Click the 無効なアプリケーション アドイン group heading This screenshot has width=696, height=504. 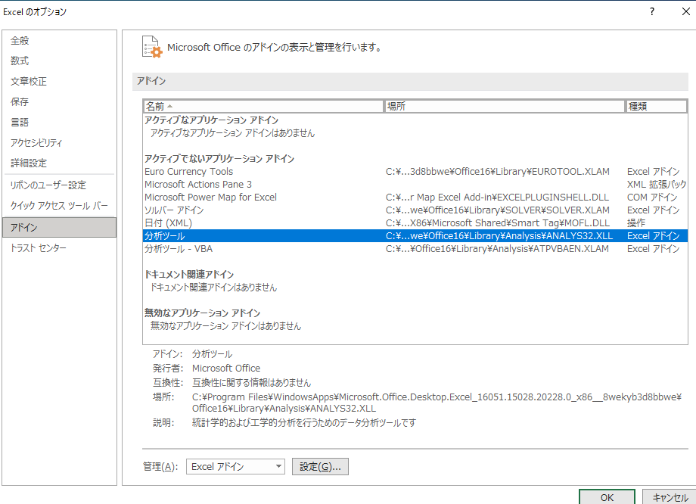click(x=203, y=313)
